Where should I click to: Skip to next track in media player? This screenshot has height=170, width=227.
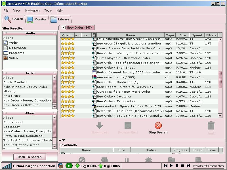[x=188, y=166]
